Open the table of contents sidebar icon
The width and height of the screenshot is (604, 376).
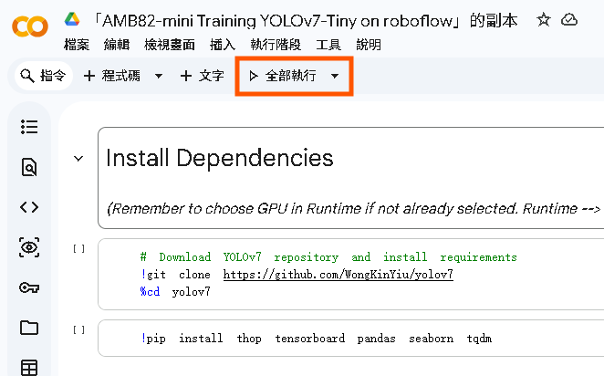coord(29,127)
